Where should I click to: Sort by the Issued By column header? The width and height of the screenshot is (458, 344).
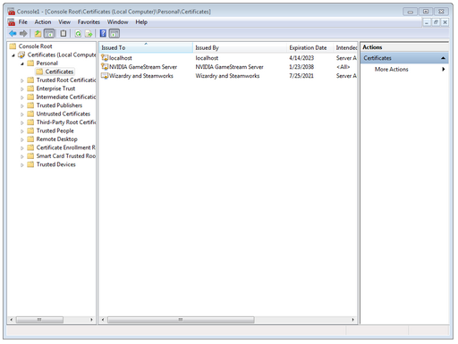(x=240, y=47)
